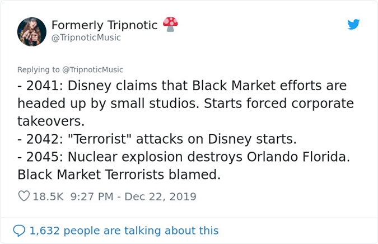The height and width of the screenshot is (244, 378).
Task: Like the tweet with the heart icon
Action: click(x=24, y=196)
